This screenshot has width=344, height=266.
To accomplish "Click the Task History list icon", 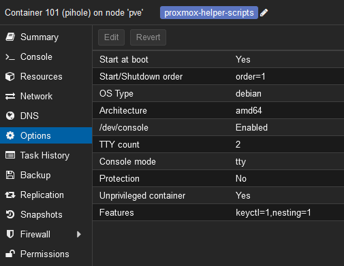I will click(x=10, y=155).
